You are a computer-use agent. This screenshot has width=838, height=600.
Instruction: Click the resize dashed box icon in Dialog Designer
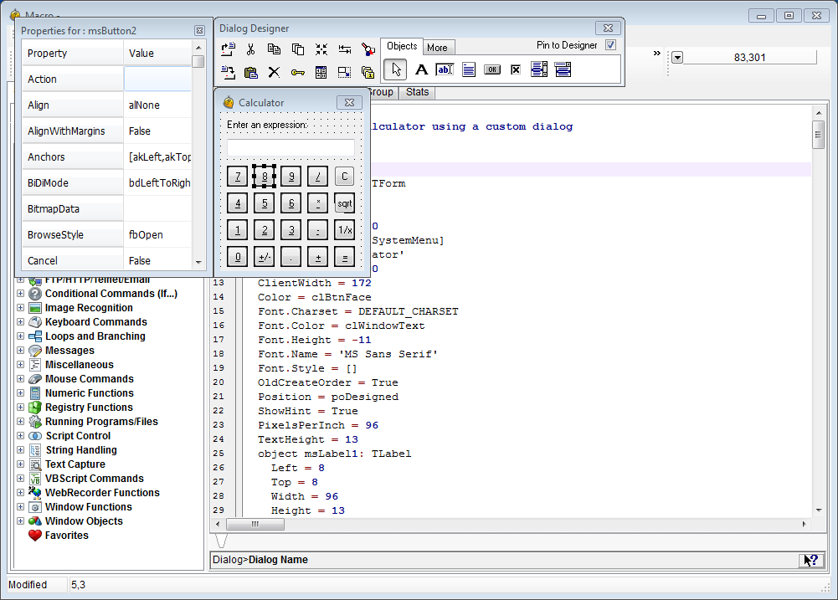pos(345,72)
